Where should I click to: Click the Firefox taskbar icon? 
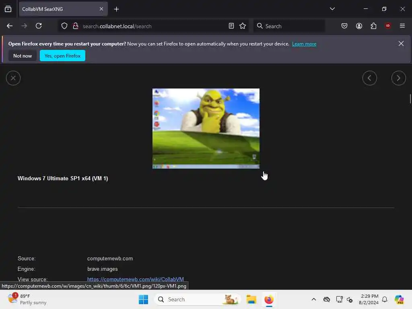point(269,299)
